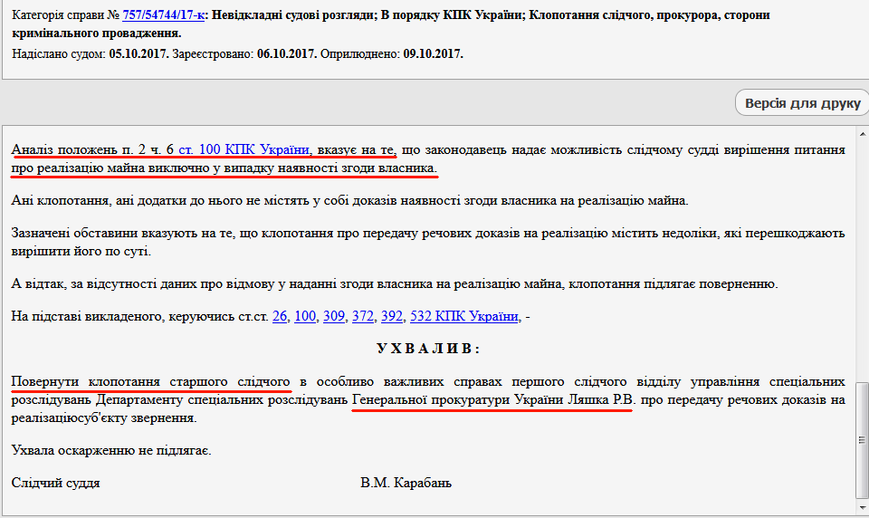The height and width of the screenshot is (518, 869).
Task: Click underlined text 'Генеральної прокуратури України Ляшка Р.В.'
Action: 493,398
